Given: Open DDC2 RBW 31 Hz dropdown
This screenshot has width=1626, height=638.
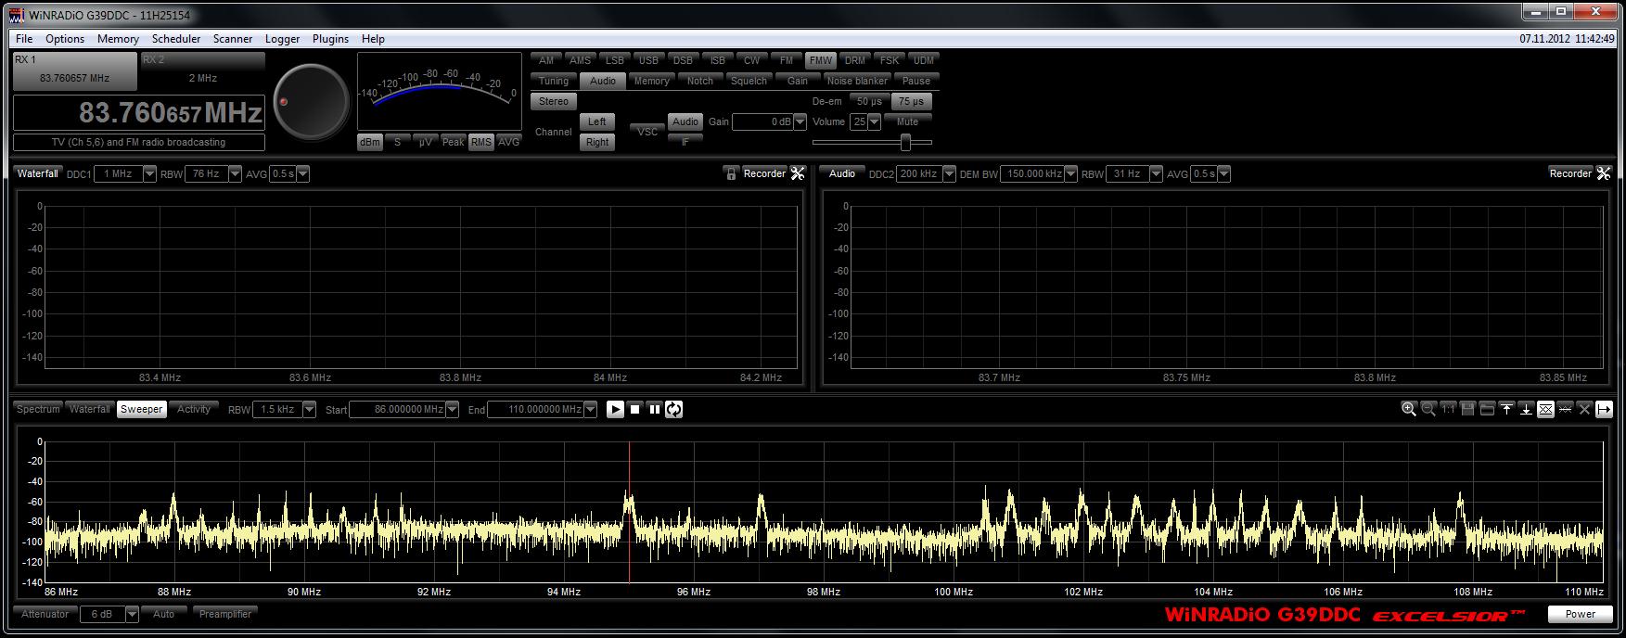Looking at the screenshot, I should tap(1156, 173).
